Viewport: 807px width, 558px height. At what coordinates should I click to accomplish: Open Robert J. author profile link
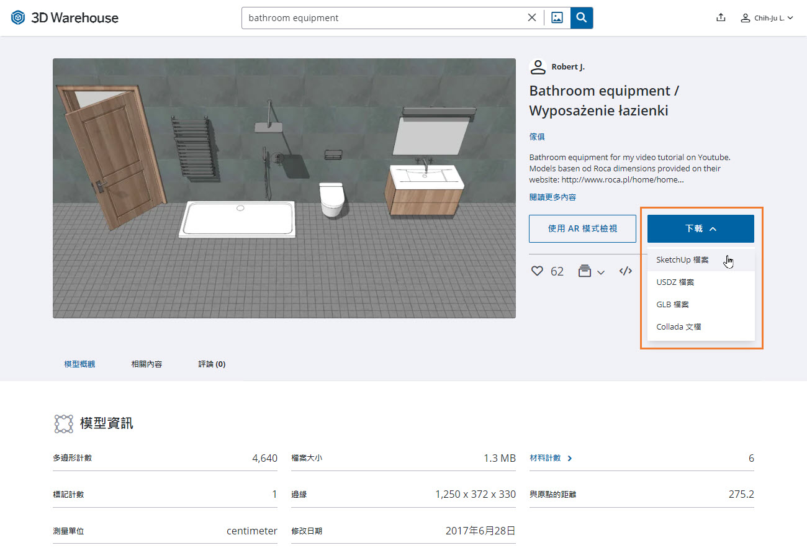[568, 67]
